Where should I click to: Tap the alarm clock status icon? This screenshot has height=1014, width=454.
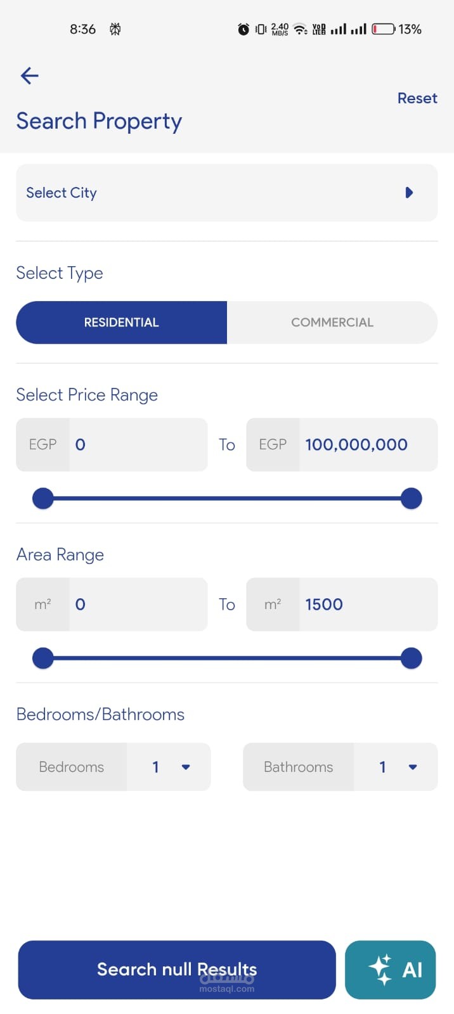tap(243, 29)
